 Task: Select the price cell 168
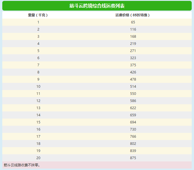tap(133, 37)
